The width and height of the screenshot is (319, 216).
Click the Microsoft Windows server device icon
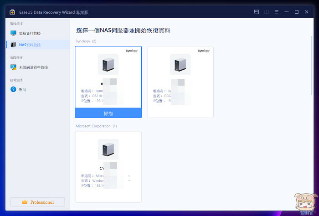pyautogui.click(x=108, y=149)
